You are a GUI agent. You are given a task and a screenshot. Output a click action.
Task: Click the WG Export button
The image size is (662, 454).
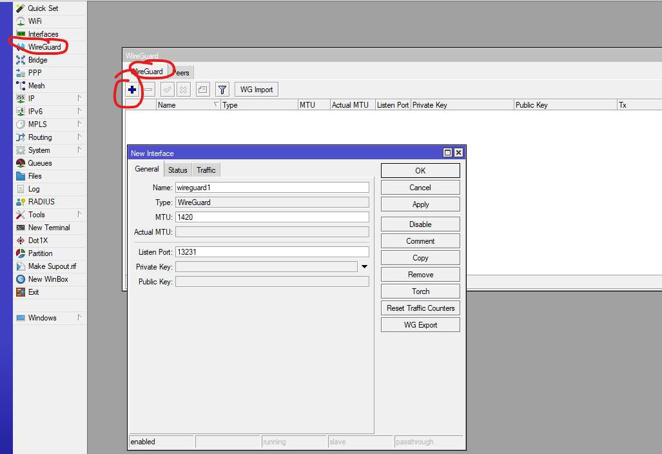coord(420,325)
